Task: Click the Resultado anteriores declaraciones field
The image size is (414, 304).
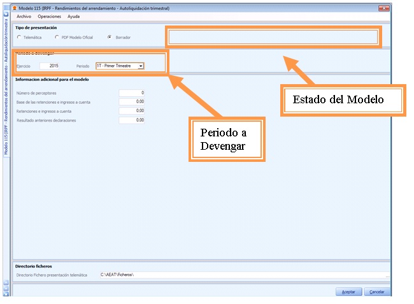Action: [x=132, y=120]
